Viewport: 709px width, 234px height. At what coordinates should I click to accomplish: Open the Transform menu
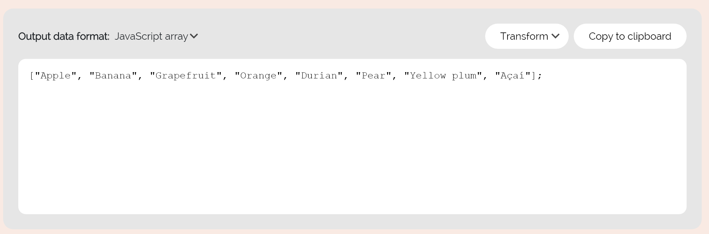(x=526, y=36)
